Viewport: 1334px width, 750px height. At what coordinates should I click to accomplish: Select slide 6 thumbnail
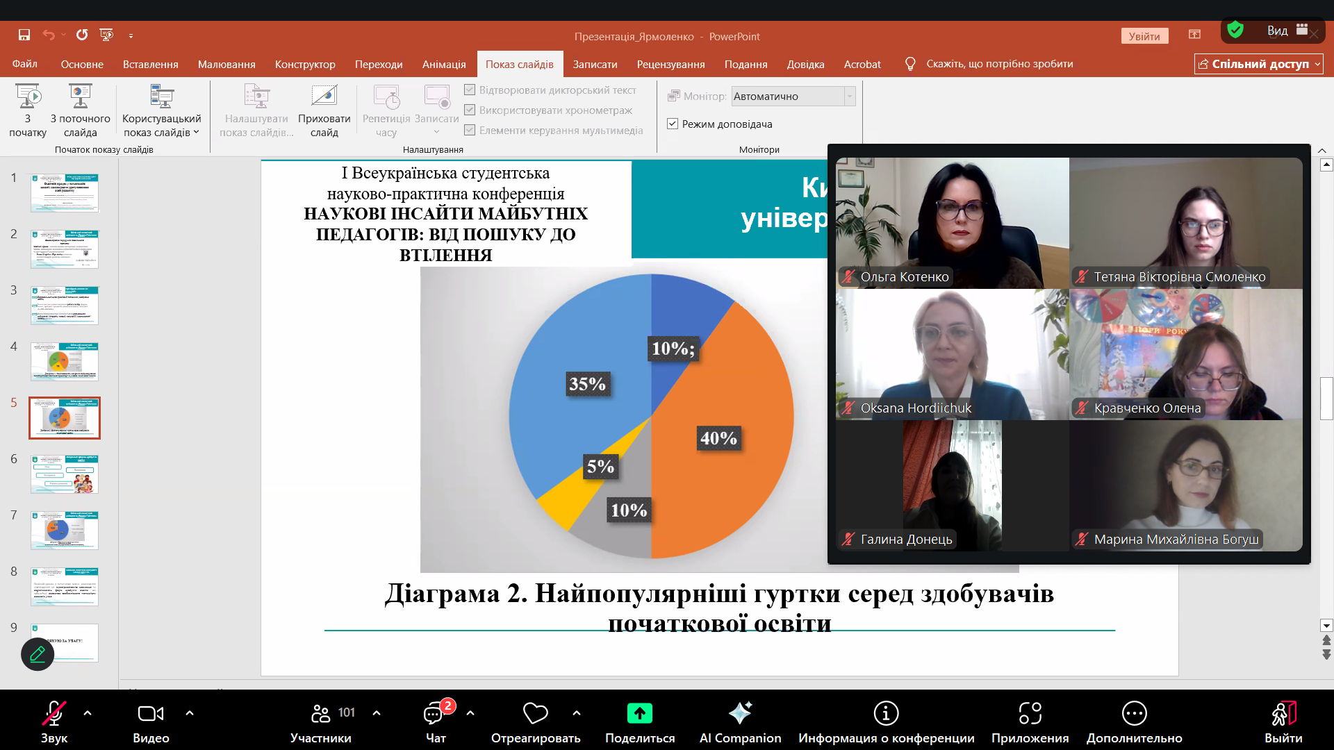tap(65, 474)
